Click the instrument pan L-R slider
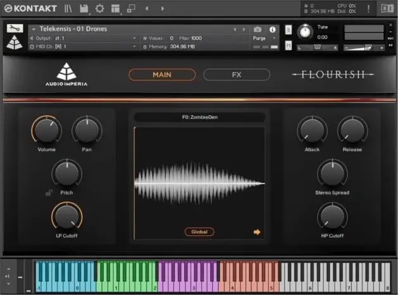 [317, 47]
